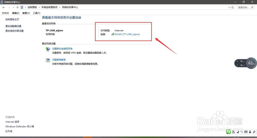Viewport: 257px width, 138px height.
Task: Click the search magnifier icon
Action: (x=252, y=7)
